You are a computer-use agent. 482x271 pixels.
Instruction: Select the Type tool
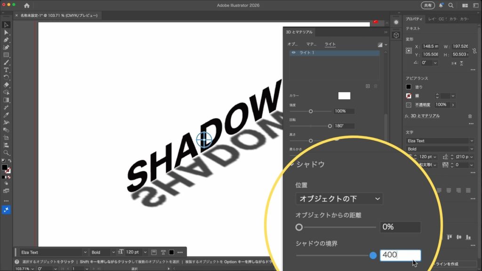click(6, 70)
